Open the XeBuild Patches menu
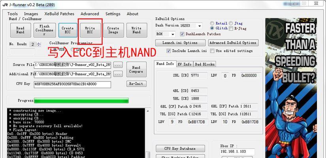Image resolution: width=326 pixels, height=158 pixels. tap(59, 14)
